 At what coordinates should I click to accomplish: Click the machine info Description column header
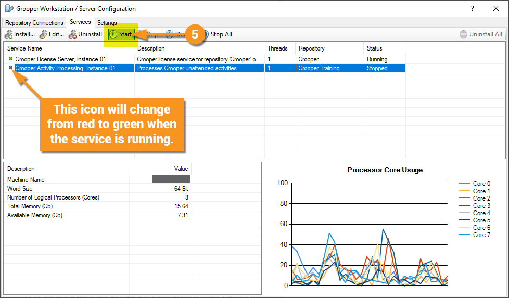67,169
